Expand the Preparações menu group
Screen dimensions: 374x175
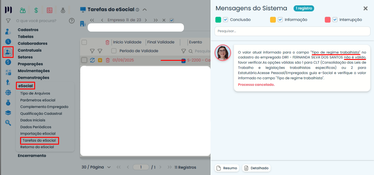pos(30,64)
